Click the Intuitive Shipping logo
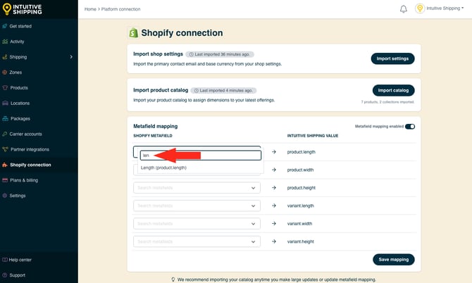Image resolution: width=472 pixels, height=283 pixels. (x=23, y=9)
